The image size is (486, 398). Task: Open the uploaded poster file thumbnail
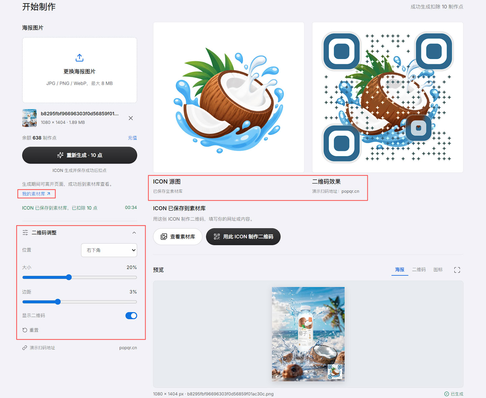(x=29, y=118)
